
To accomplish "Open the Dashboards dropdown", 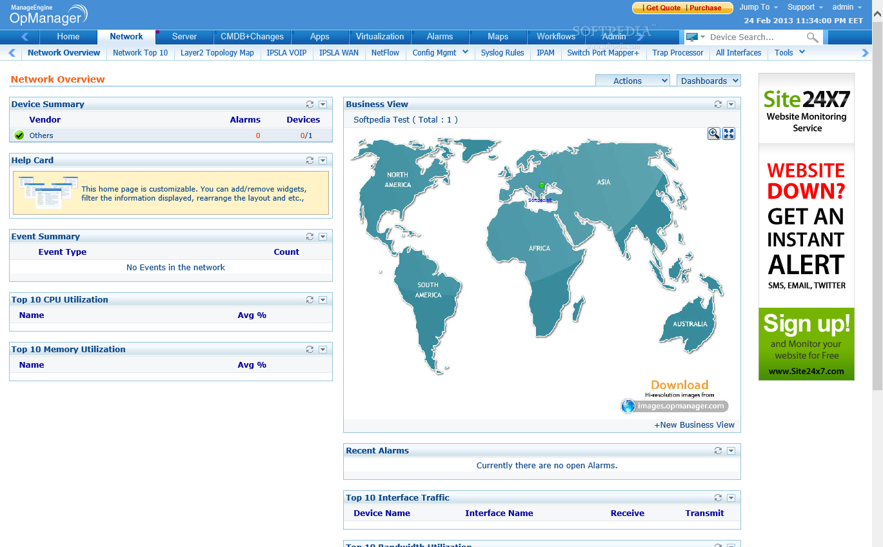I will pos(708,81).
